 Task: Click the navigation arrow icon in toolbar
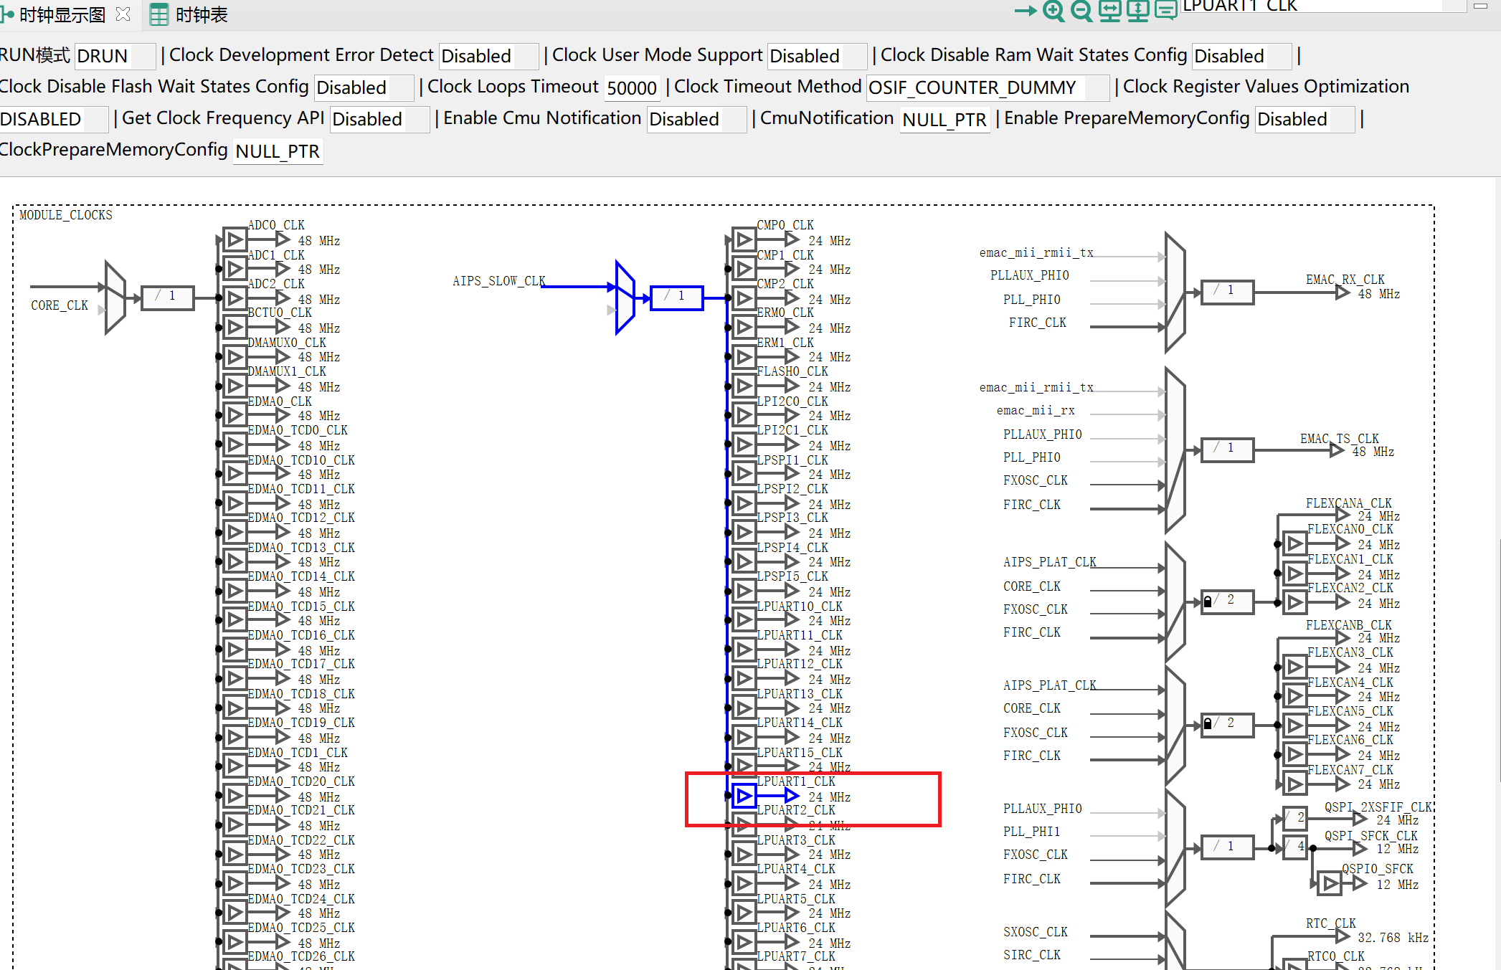[x=1024, y=11]
